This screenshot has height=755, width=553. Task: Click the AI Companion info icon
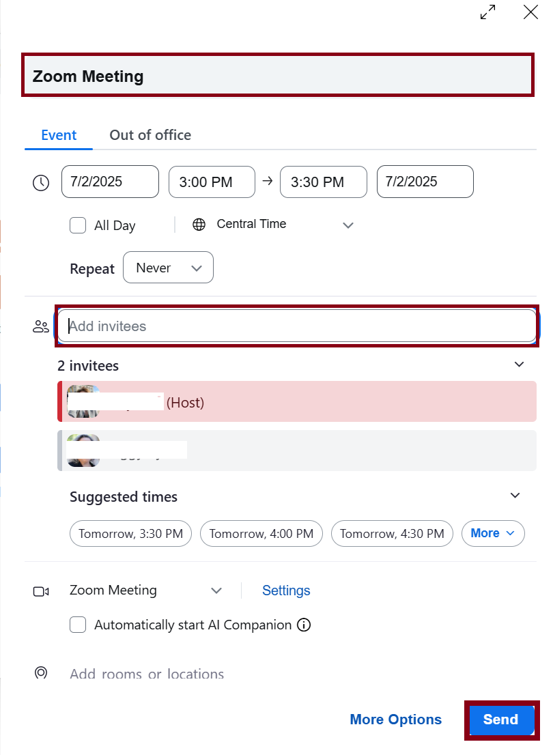click(304, 625)
